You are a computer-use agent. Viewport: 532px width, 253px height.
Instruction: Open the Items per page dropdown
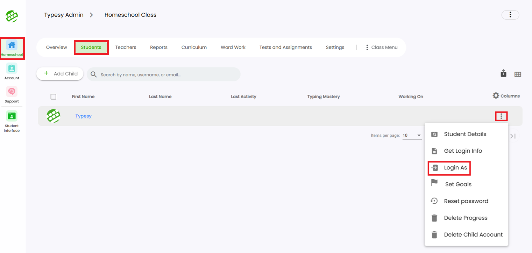pyautogui.click(x=412, y=136)
